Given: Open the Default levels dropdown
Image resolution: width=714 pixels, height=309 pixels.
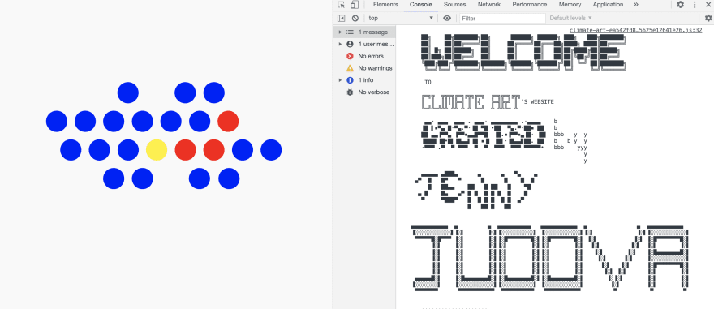Looking at the screenshot, I should click(x=570, y=18).
